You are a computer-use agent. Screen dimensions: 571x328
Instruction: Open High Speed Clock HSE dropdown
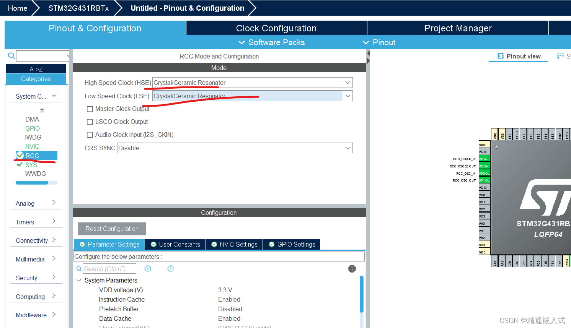point(253,83)
